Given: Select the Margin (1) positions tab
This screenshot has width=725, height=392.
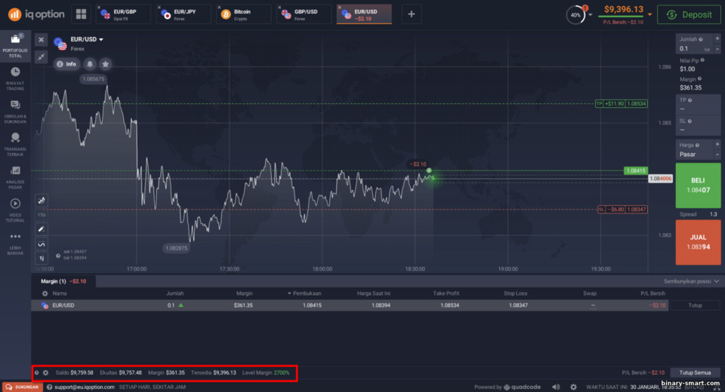Looking at the screenshot, I should pos(63,281).
